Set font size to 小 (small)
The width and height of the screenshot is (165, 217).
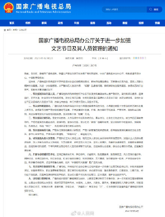click(x=105, y=58)
